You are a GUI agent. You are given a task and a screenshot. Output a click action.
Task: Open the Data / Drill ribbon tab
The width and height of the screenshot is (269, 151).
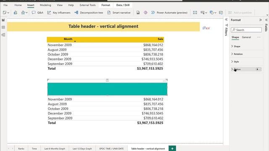(x=123, y=5)
